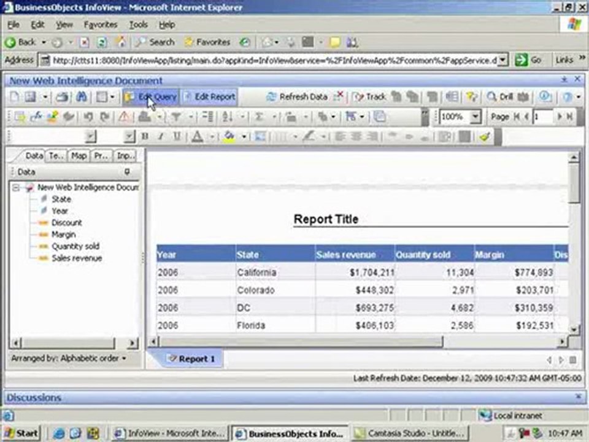The width and height of the screenshot is (589, 442).
Task: Click the Refresh Data button
Action: click(x=298, y=97)
